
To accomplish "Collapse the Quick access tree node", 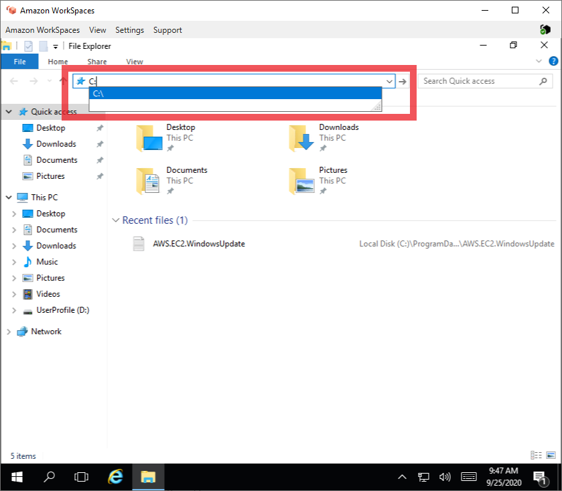I will tap(9, 112).
